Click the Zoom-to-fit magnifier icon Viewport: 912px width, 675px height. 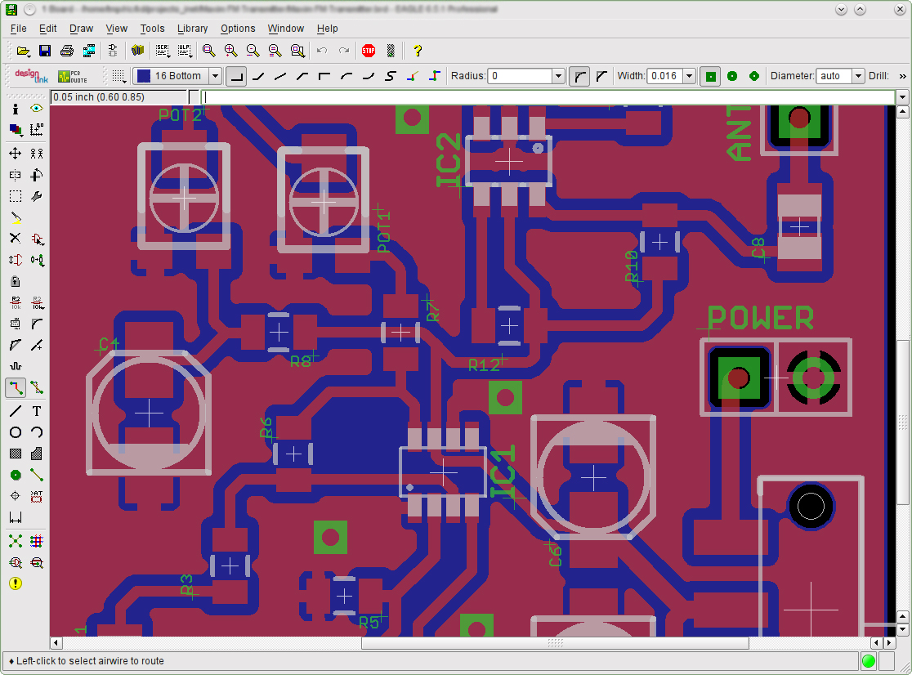[207, 50]
